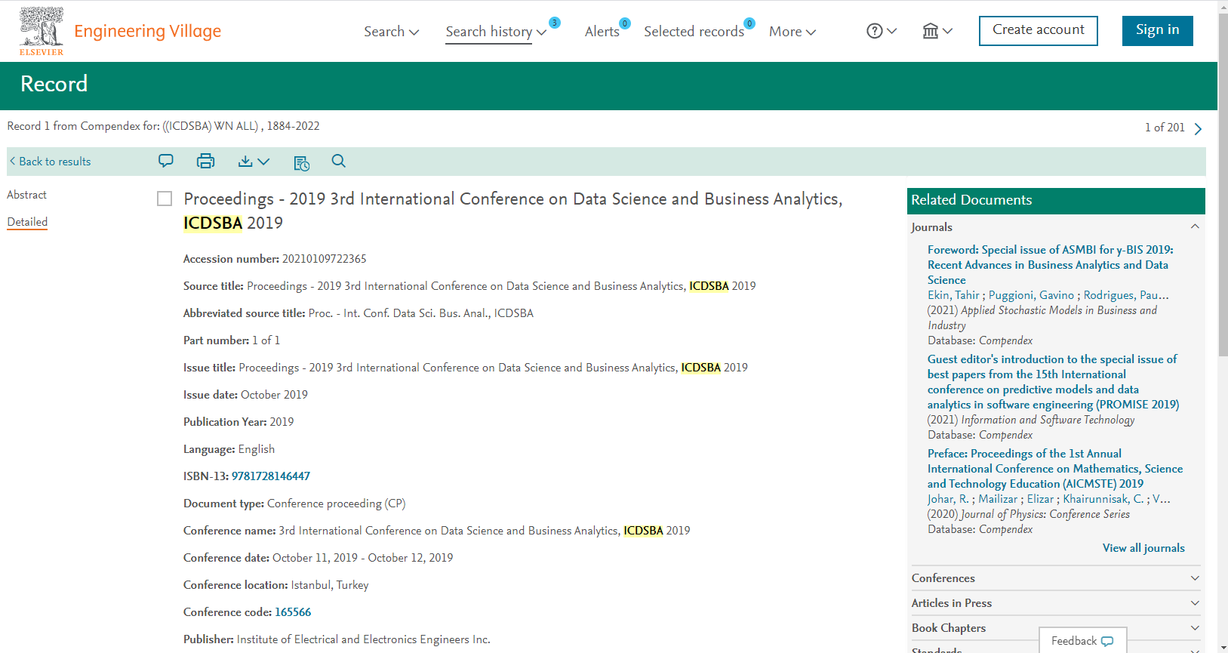Click the Search history count badge
Viewport: 1228px width, 653px height.
coord(555,23)
